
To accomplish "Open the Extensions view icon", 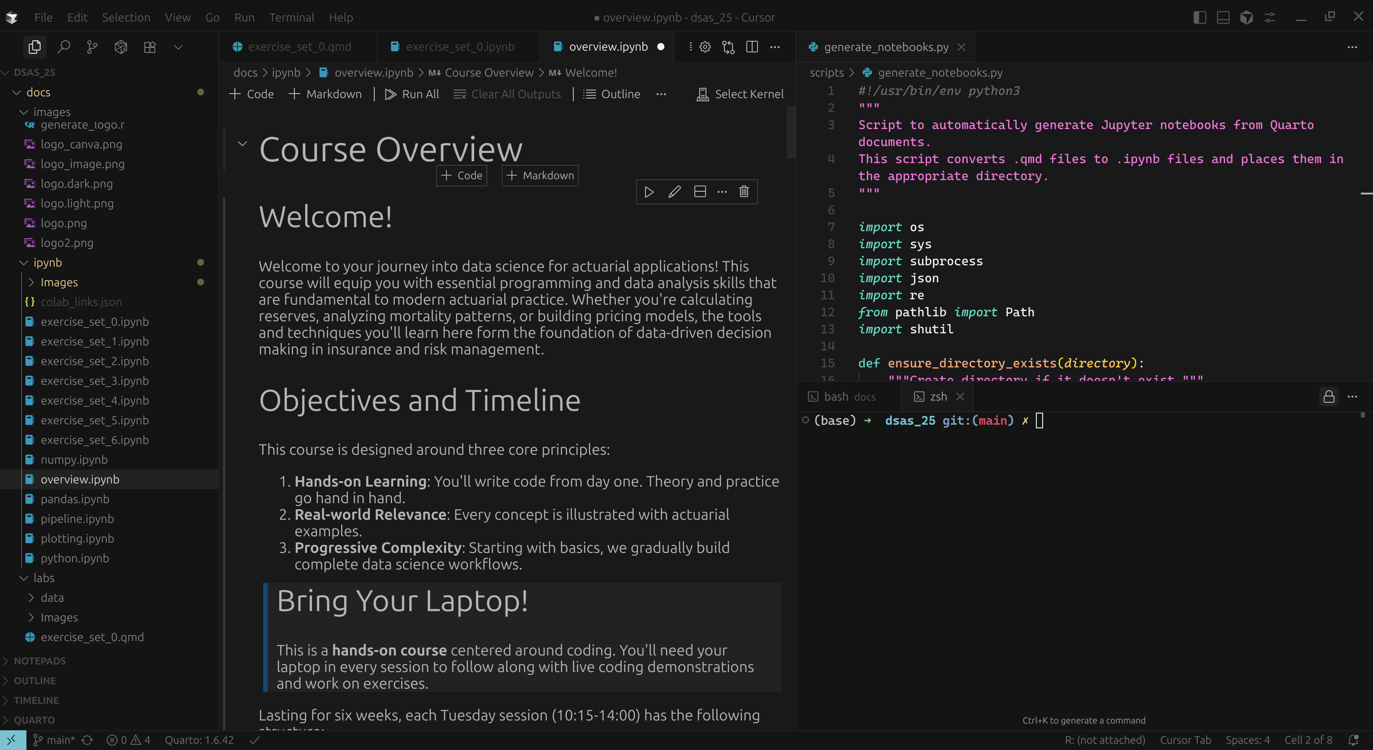I will click(150, 47).
